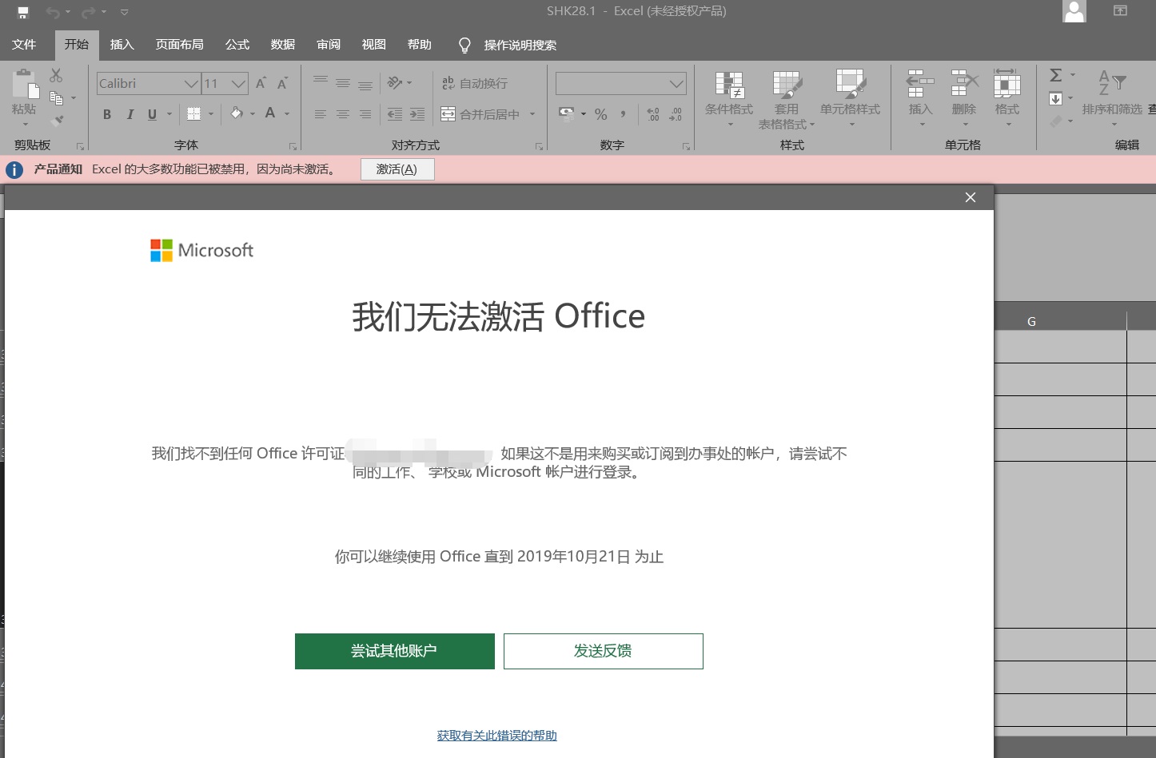Click the Format Painter brush icon

56,121
